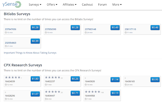Image resolution: width=162 pixels, height=102 pixels.
Task: Click the $1.14 reward button
Action: [x=115, y=80]
